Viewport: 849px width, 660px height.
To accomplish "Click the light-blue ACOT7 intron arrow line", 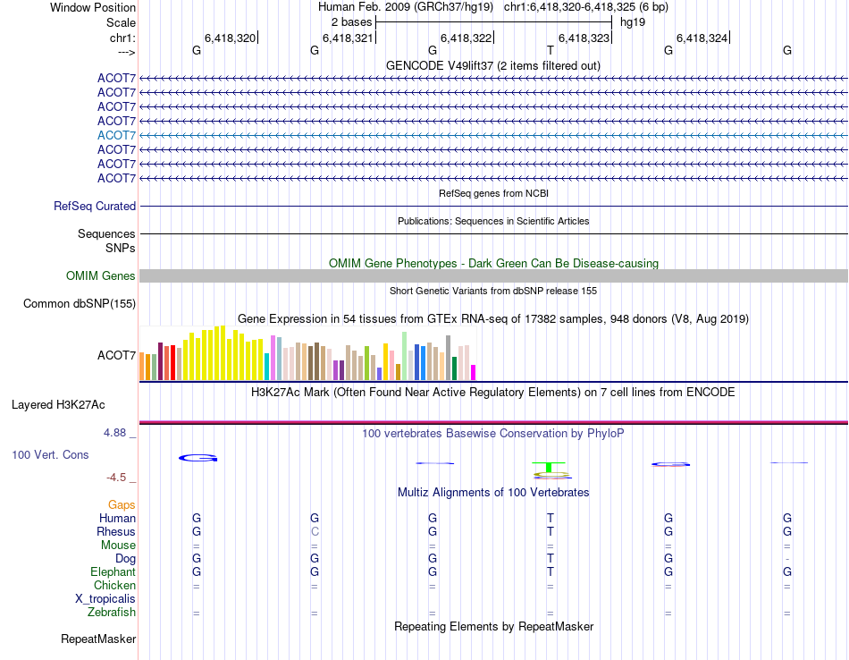I will click(493, 135).
